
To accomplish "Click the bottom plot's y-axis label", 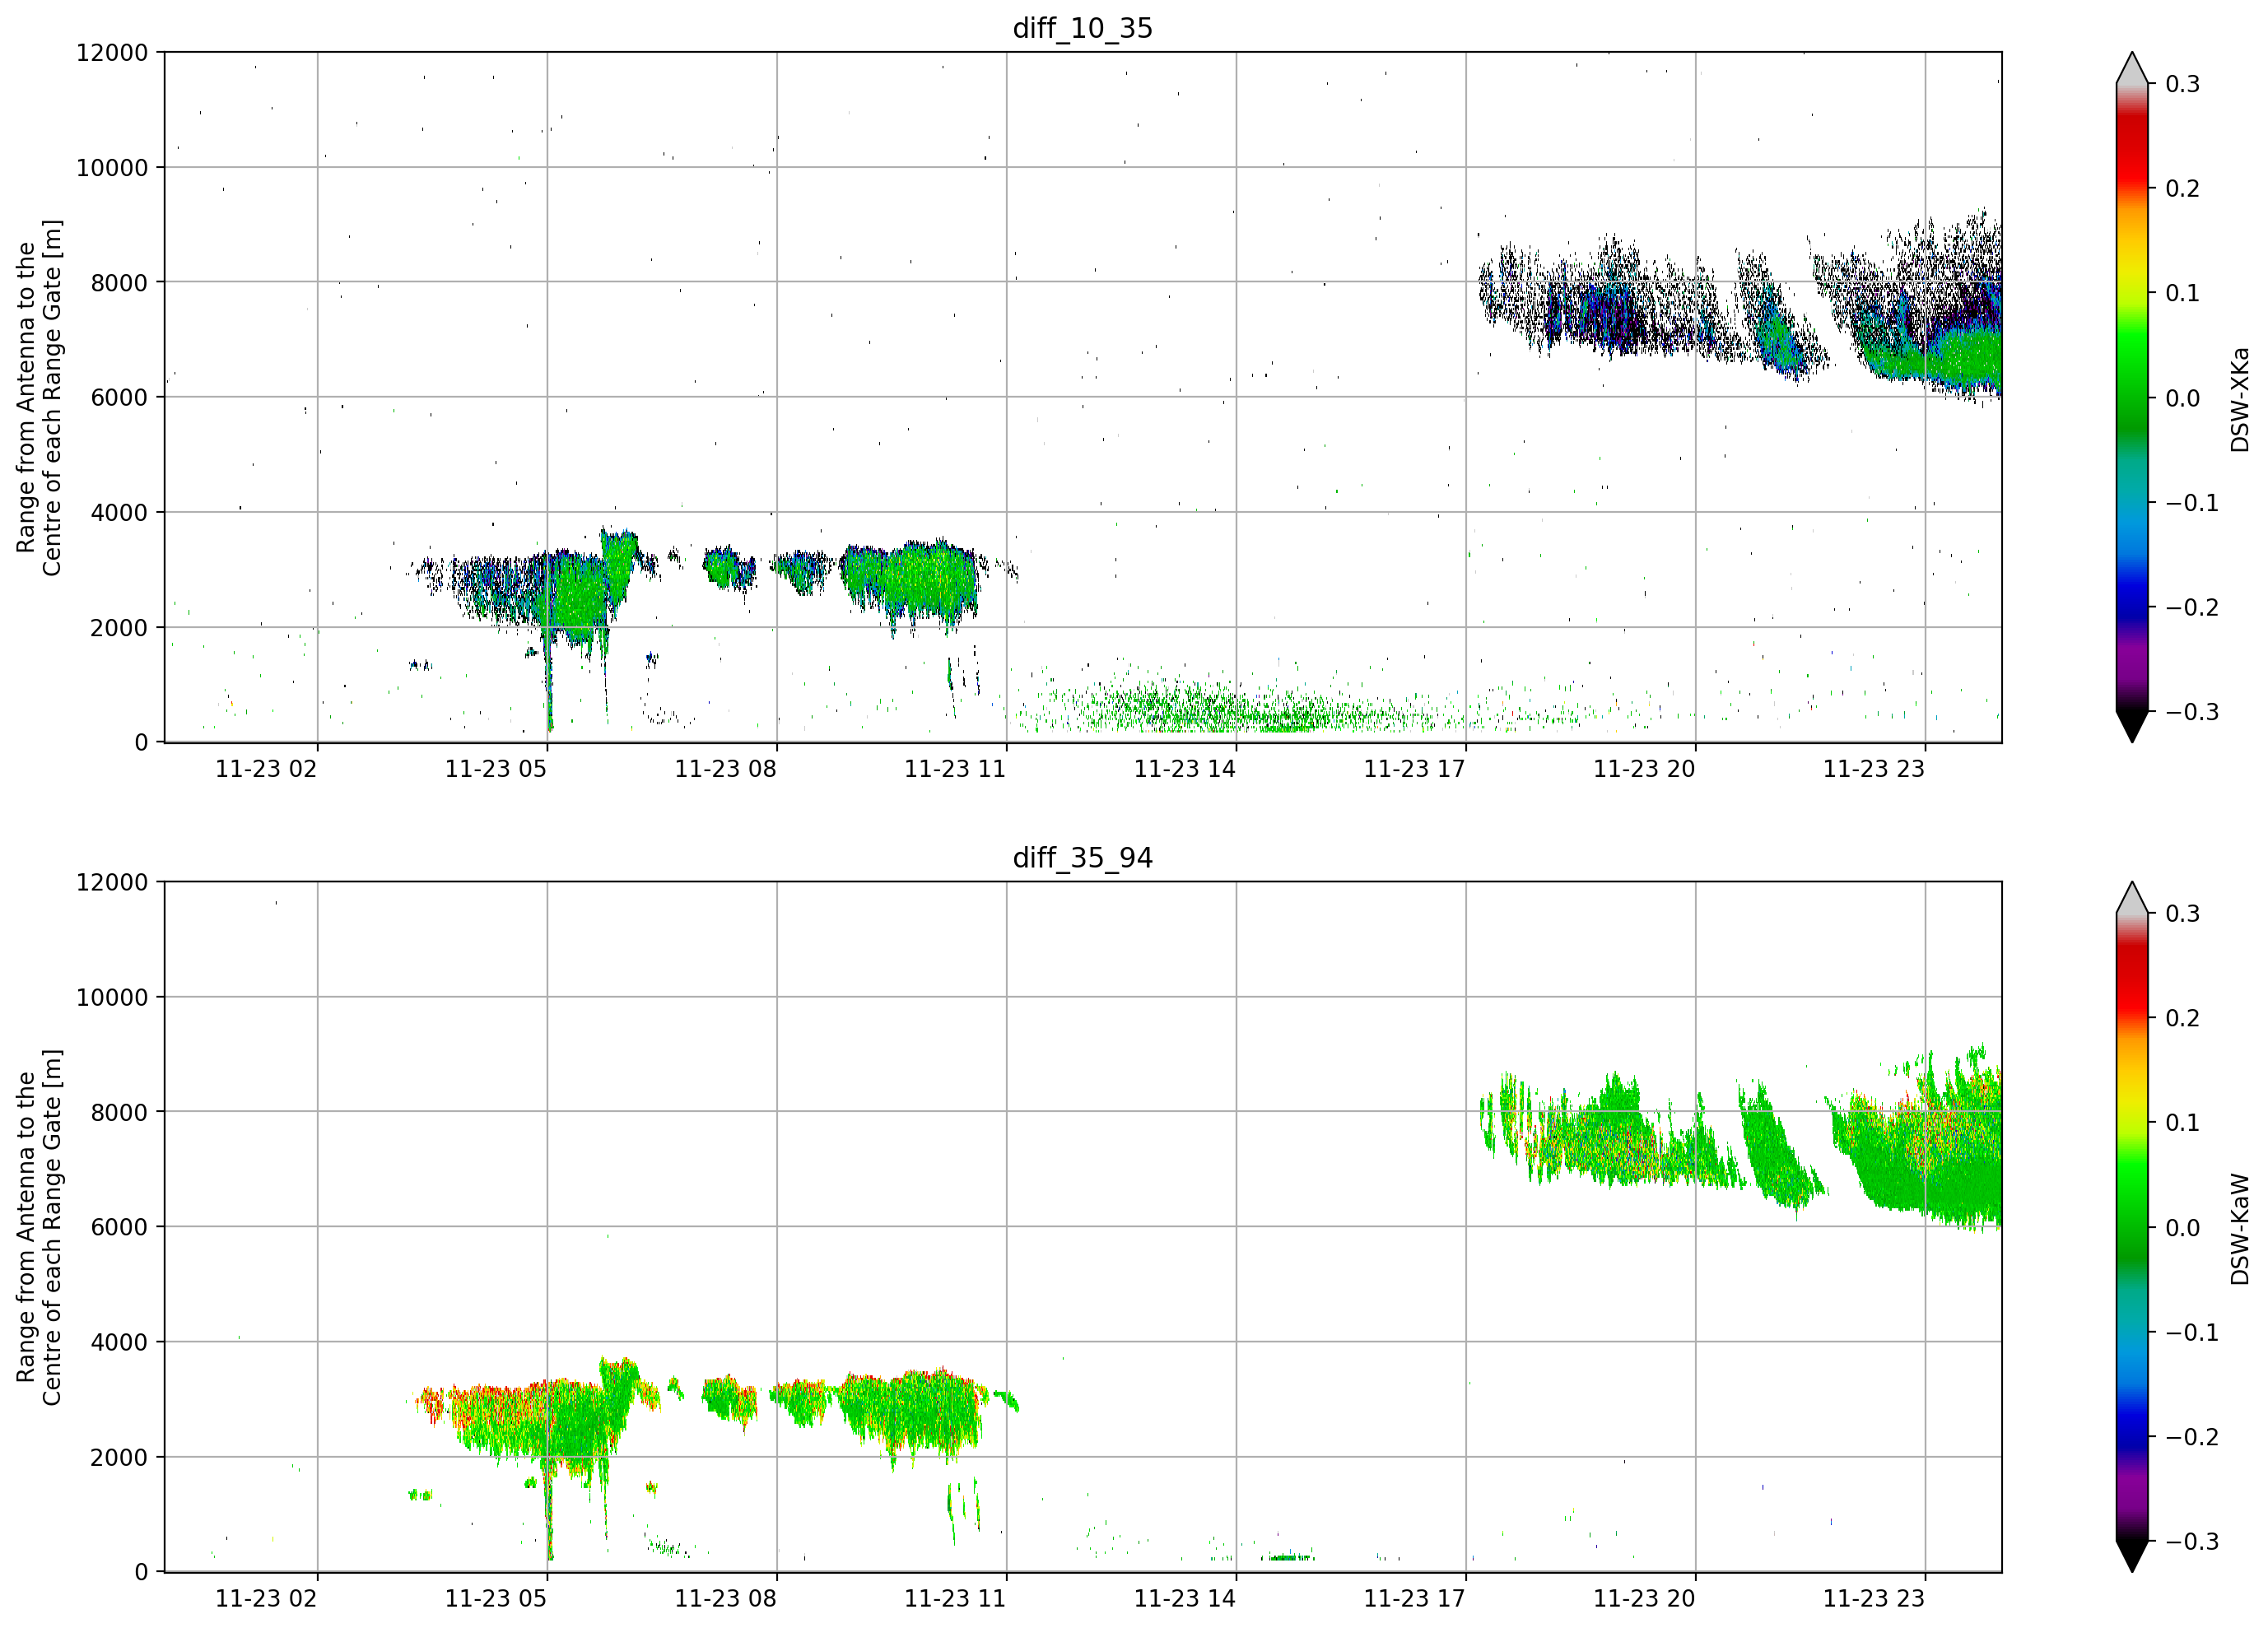I will tap(39, 1227).
